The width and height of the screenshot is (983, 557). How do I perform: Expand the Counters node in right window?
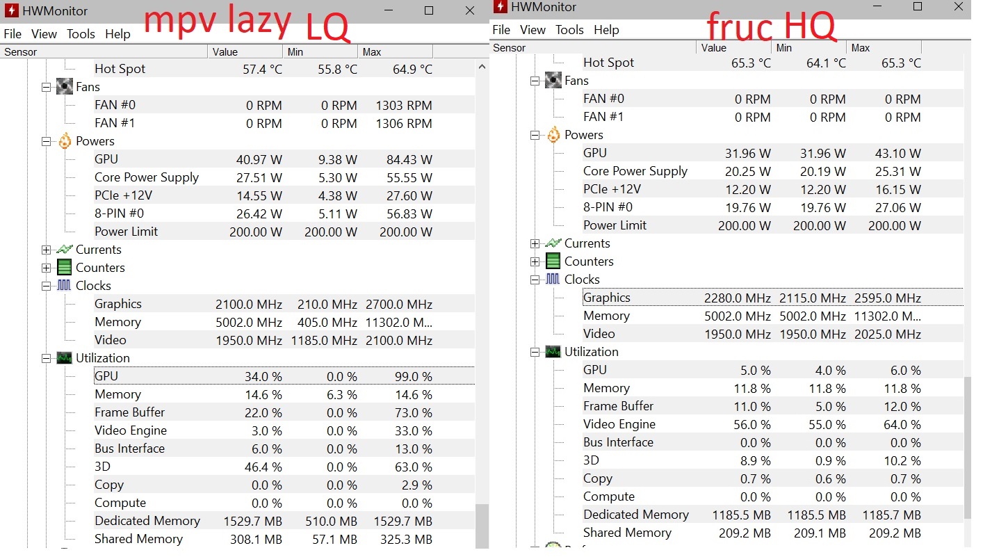(535, 261)
